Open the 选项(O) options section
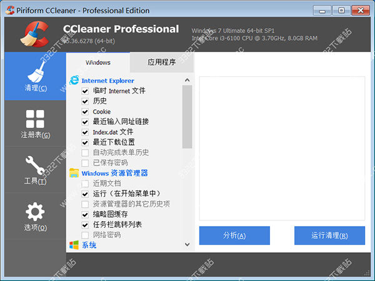 coord(35,216)
